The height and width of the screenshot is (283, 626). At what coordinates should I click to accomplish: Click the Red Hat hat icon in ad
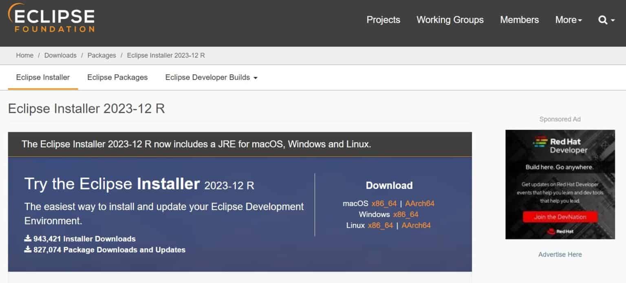tap(552, 230)
